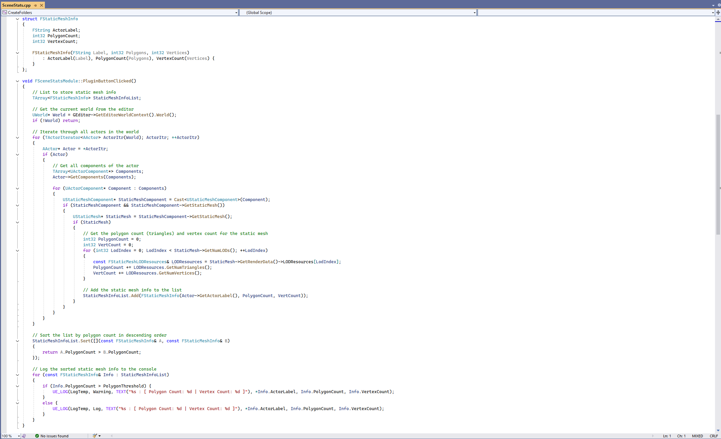Click the horizontal scroll right arrow

653,436
